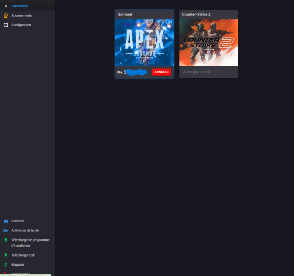Click the Discord logo icon

point(6,221)
